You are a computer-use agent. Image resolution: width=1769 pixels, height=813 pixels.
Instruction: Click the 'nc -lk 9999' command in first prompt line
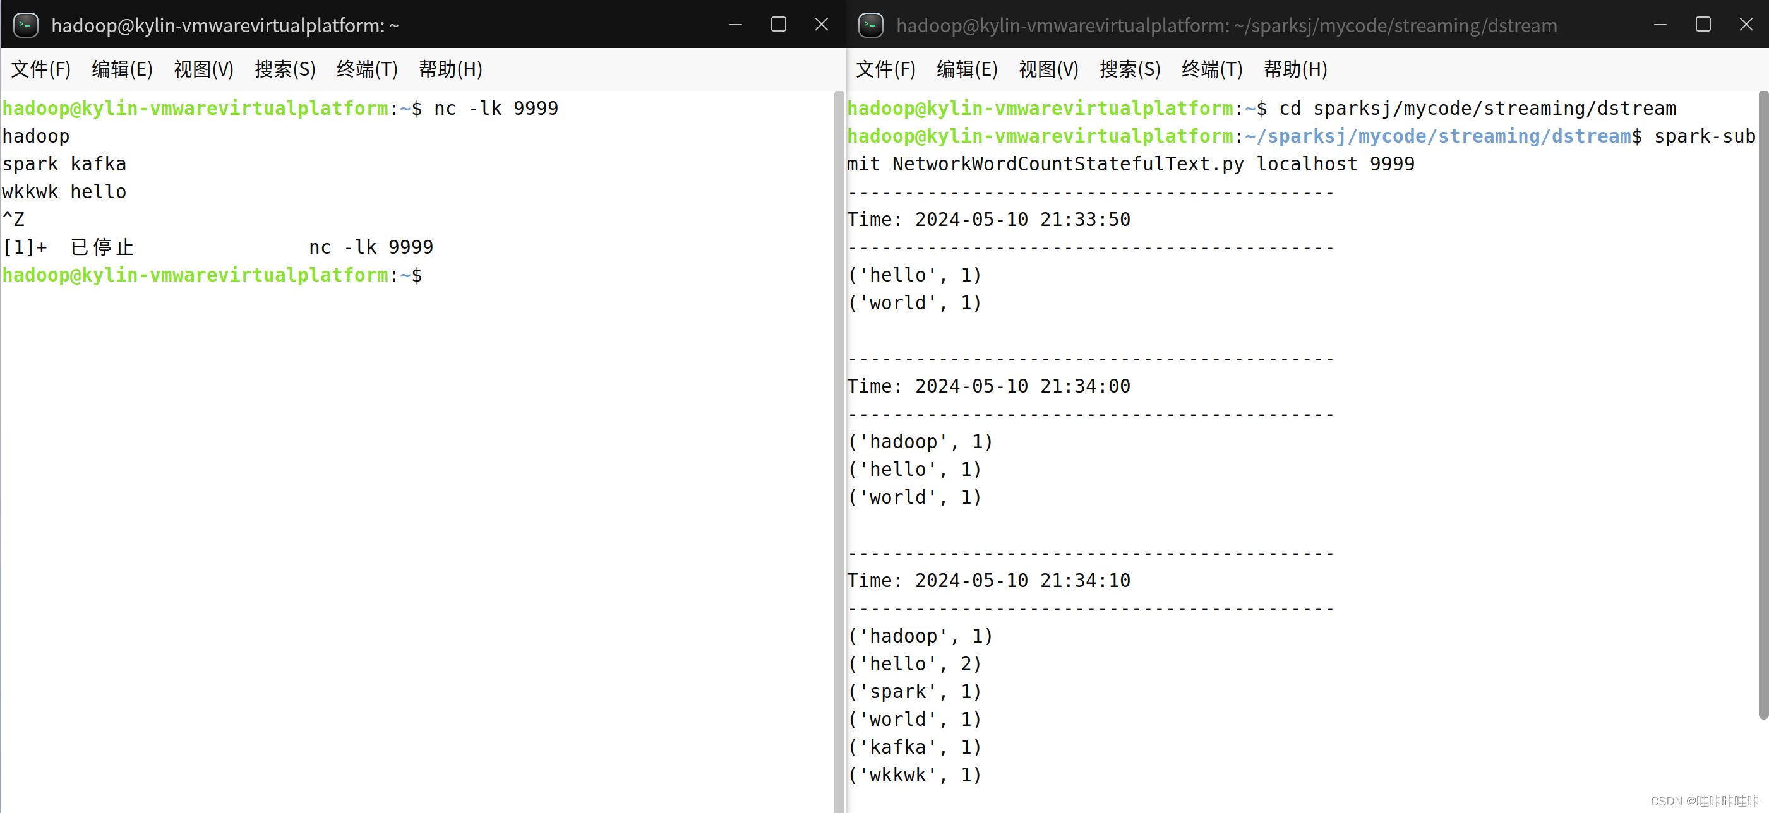tap(496, 109)
